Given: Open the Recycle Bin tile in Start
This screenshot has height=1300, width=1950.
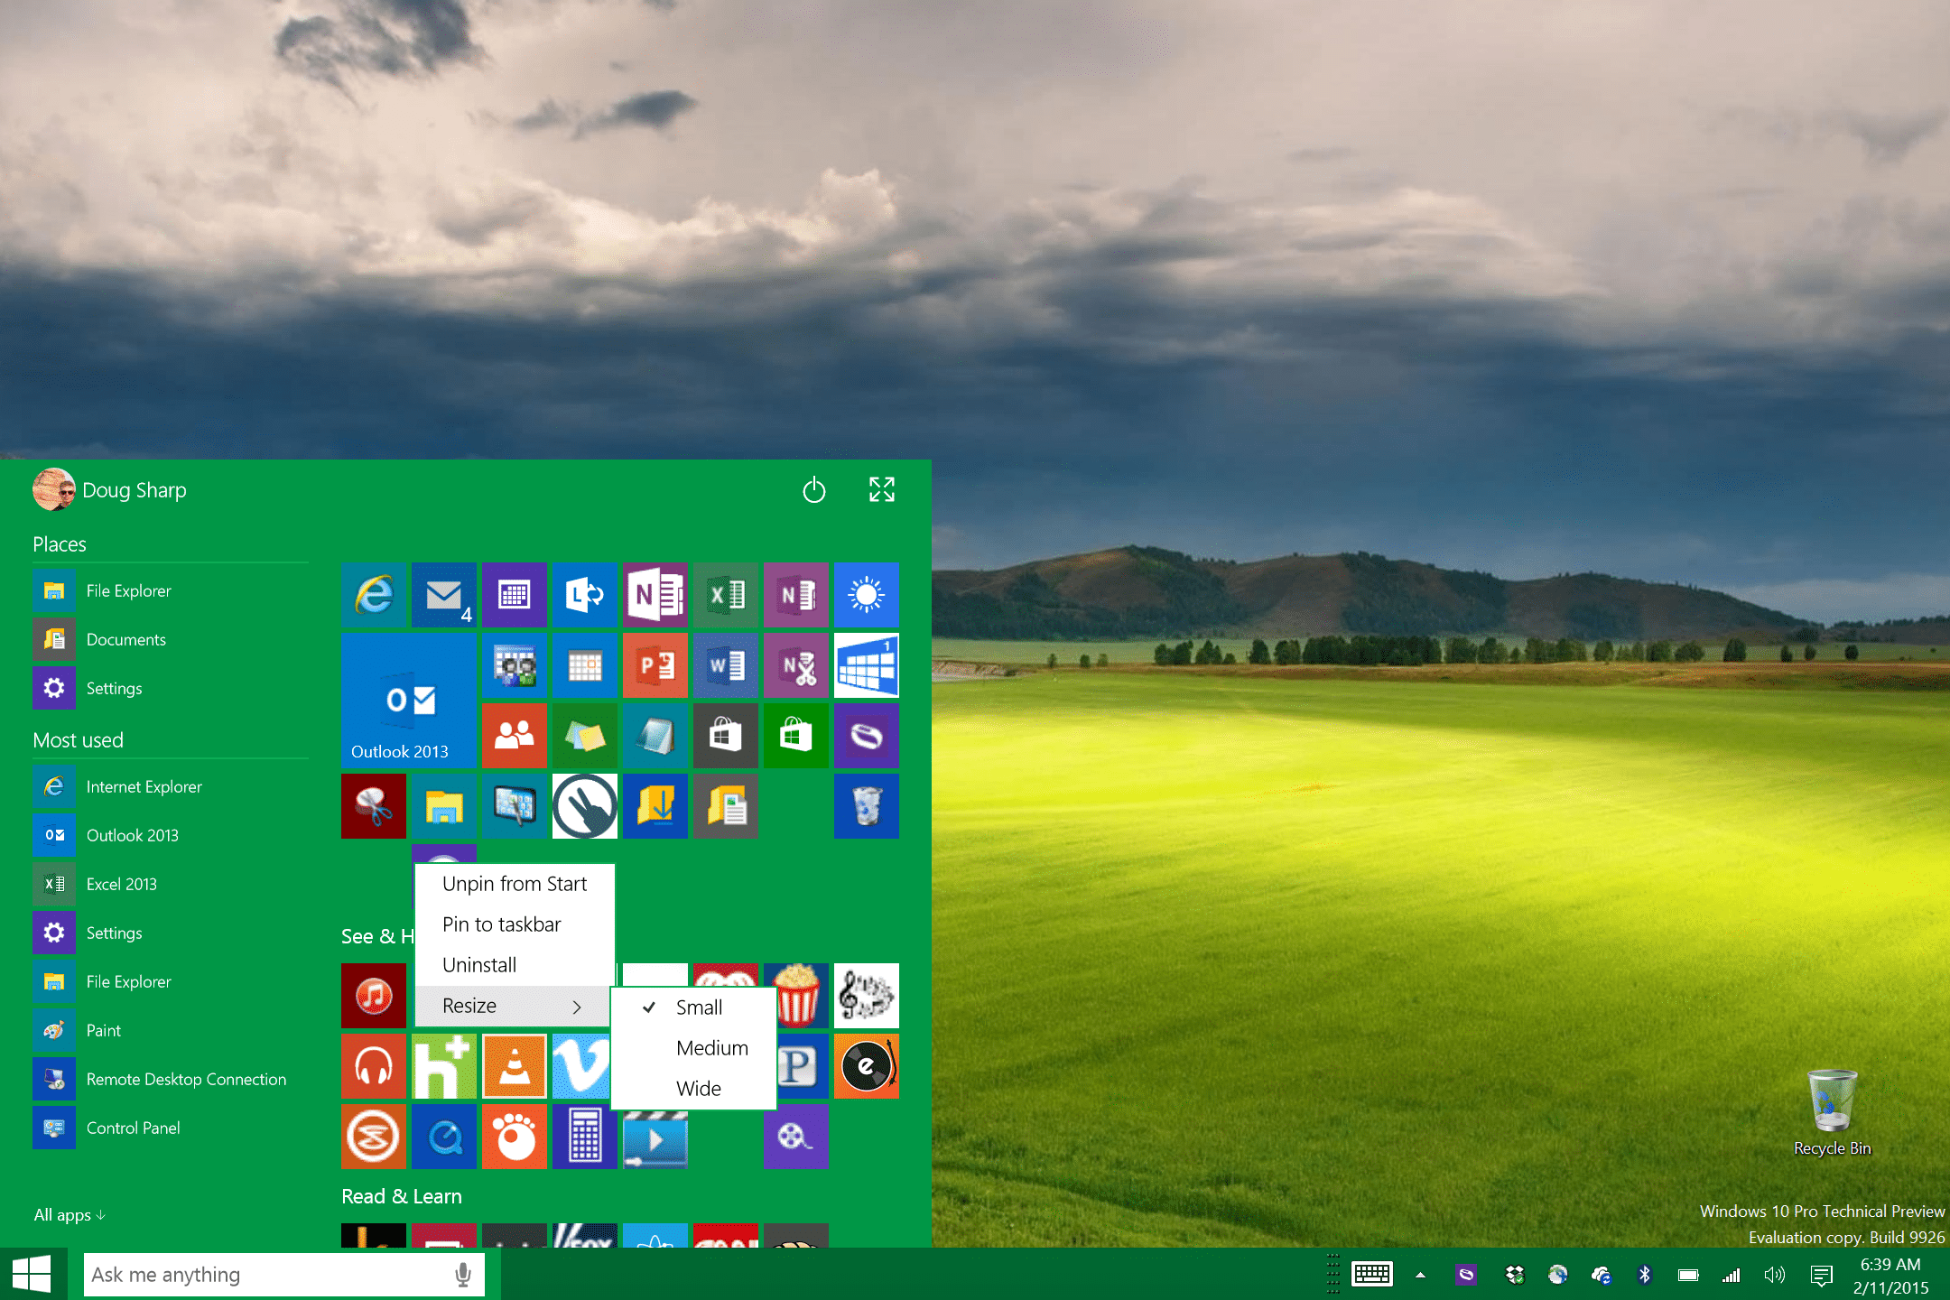Looking at the screenshot, I should click(x=867, y=806).
